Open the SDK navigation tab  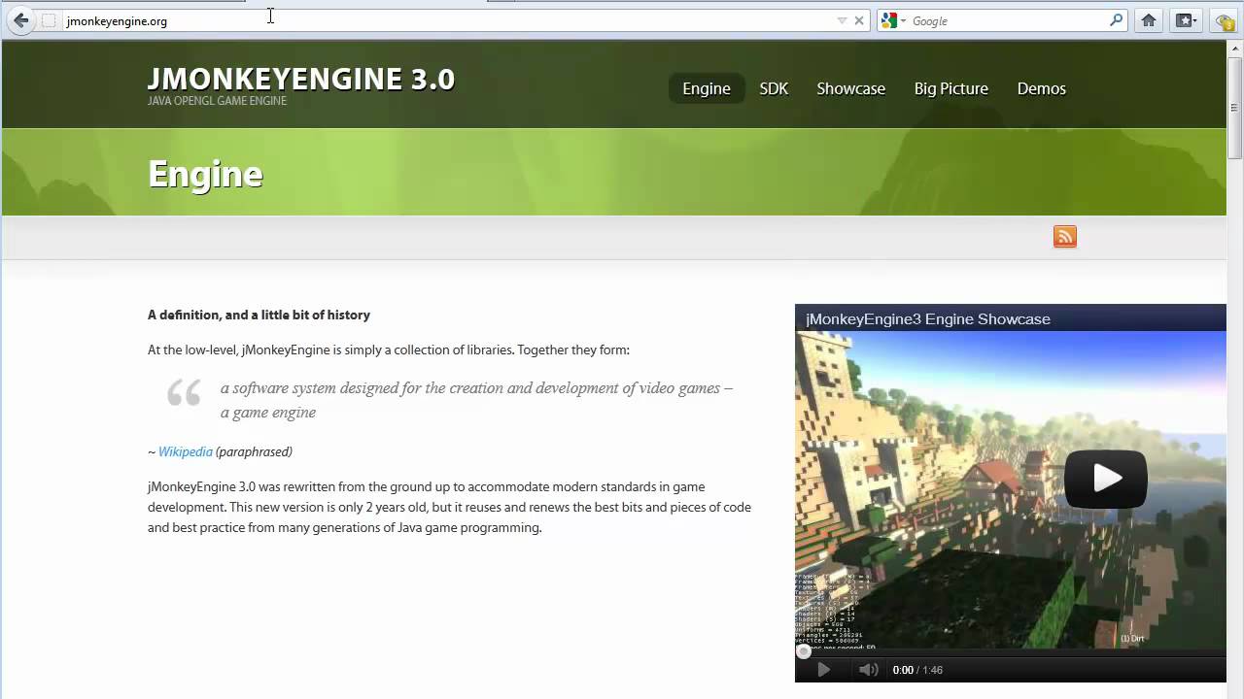click(774, 88)
